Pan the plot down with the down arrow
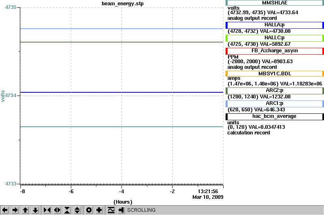Screen dimensions: 324x215 pyautogui.click(x=35, y=210)
